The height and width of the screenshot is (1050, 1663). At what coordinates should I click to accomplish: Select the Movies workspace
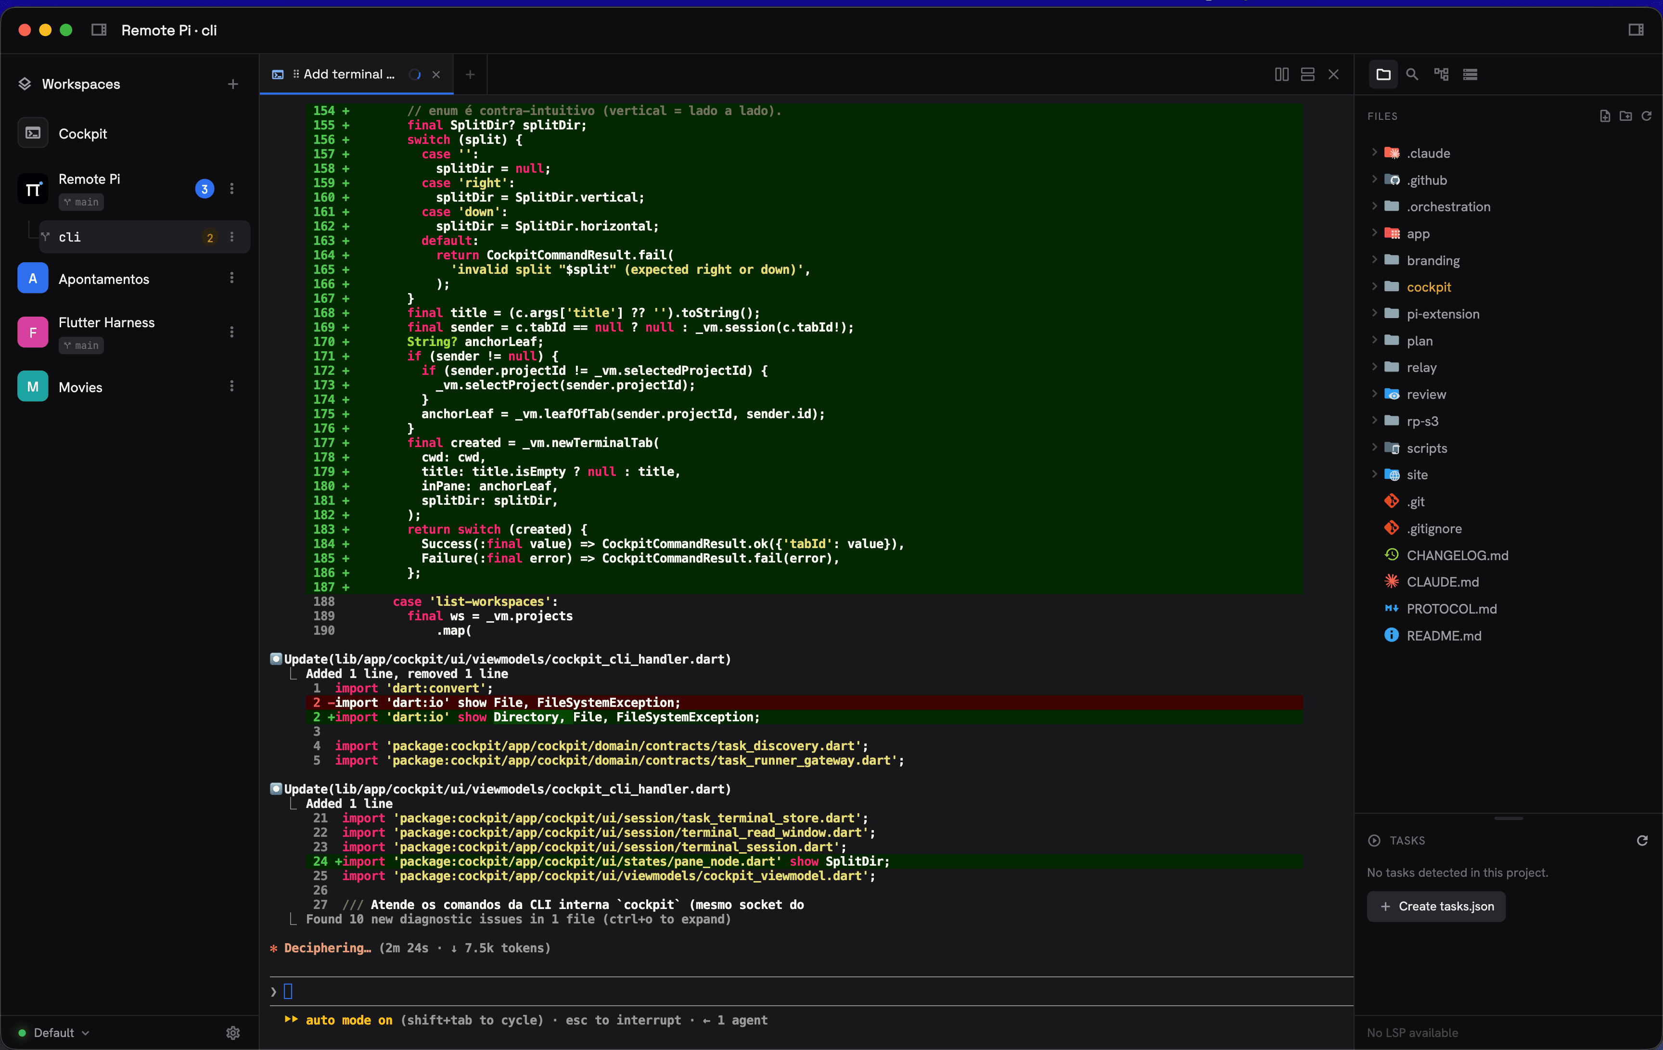(x=129, y=387)
